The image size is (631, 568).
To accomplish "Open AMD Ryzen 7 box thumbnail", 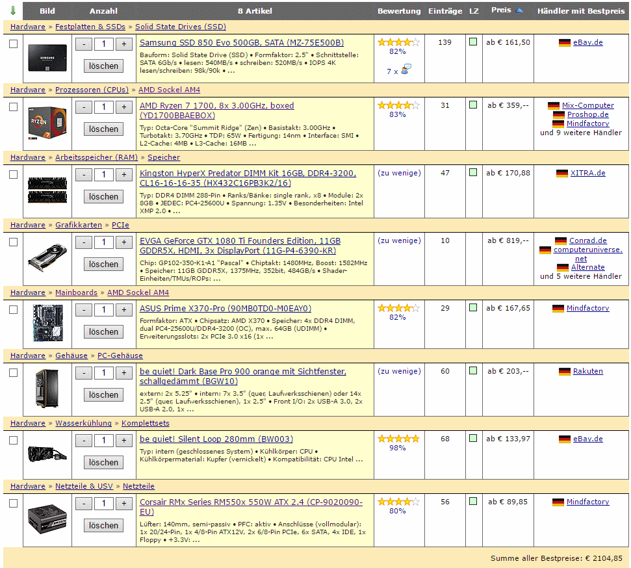I will [47, 123].
